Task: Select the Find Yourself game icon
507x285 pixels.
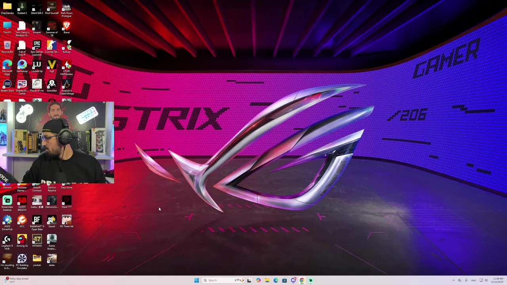Action: click(x=51, y=8)
